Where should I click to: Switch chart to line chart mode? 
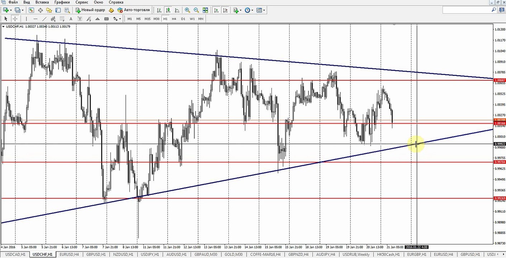tap(177, 10)
